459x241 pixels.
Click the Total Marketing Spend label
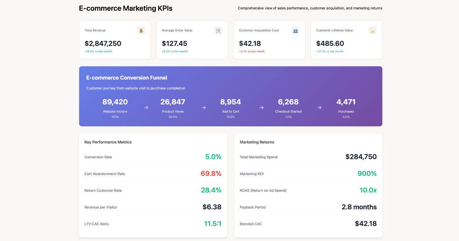click(x=259, y=157)
